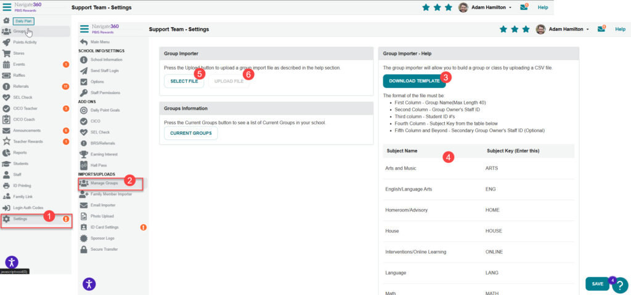Viewport: 631px width, 295px height.
Task: Click the Photo Upload icon
Action: pyautogui.click(x=84, y=216)
